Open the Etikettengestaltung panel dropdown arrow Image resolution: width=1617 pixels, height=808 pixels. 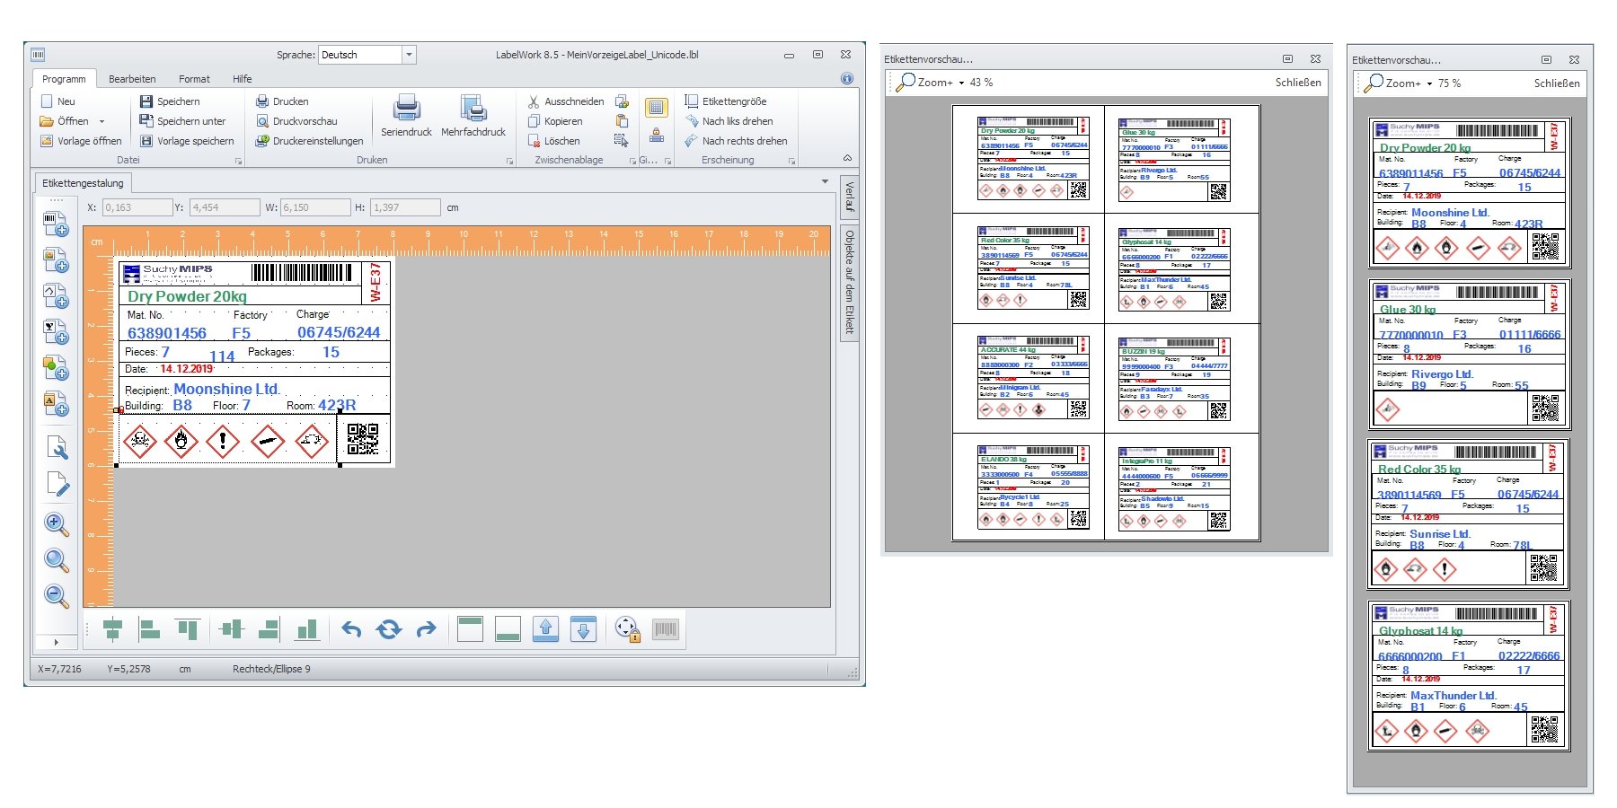[x=826, y=181]
